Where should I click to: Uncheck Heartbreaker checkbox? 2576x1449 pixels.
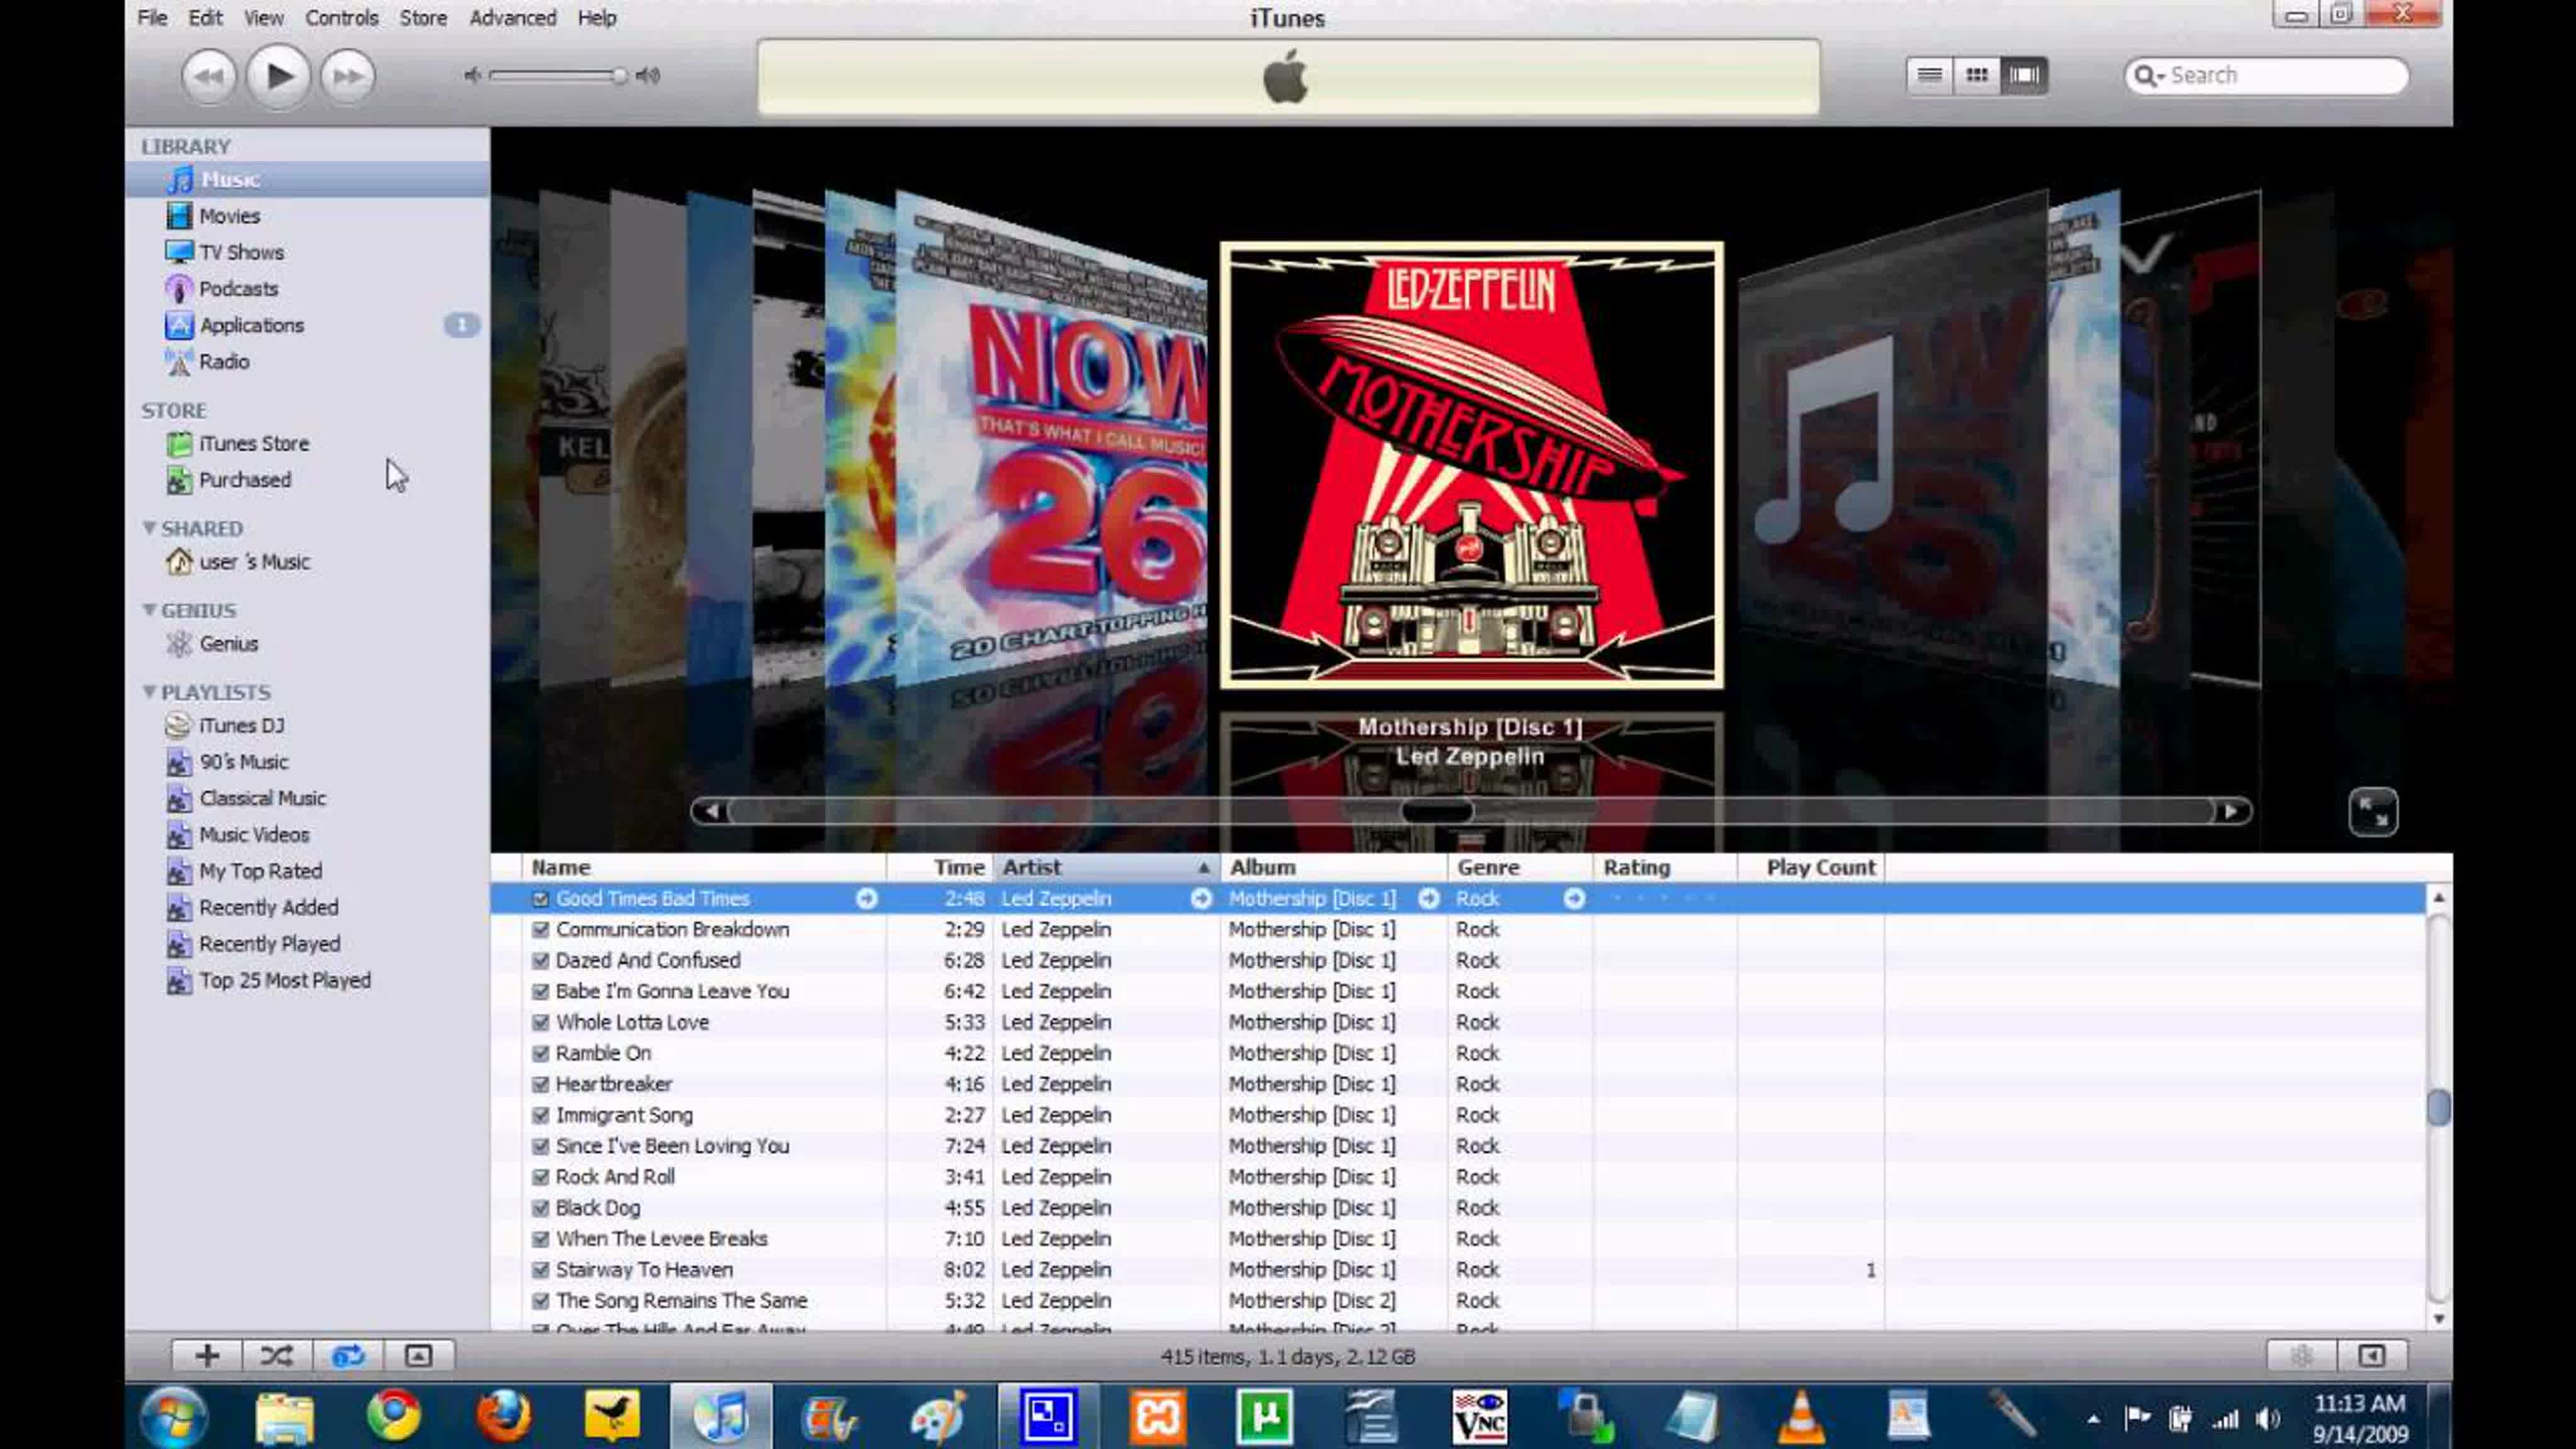point(540,1085)
